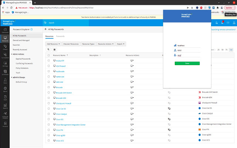Click the Discover Resources button
The height and width of the screenshot is (148, 237).
(x=71, y=44)
